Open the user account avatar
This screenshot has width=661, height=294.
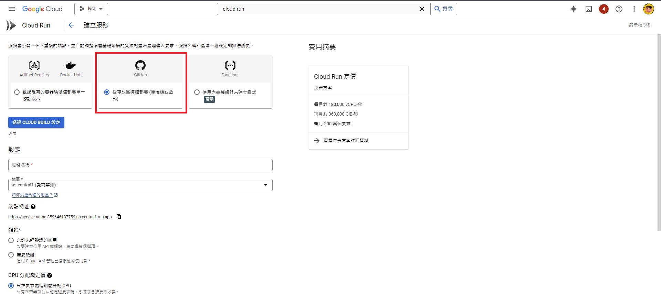pos(649,9)
